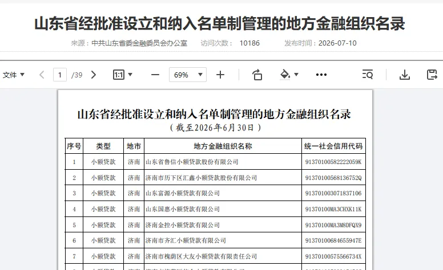The width and height of the screenshot is (443, 270).
Task: Click 济南 city cell in row 6
Action: (x=134, y=240)
